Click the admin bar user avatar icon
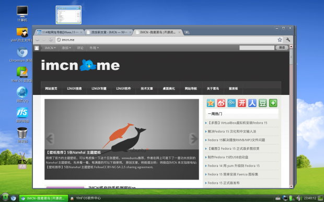Viewport: 324px width, 202px height. tap(37, 48)
